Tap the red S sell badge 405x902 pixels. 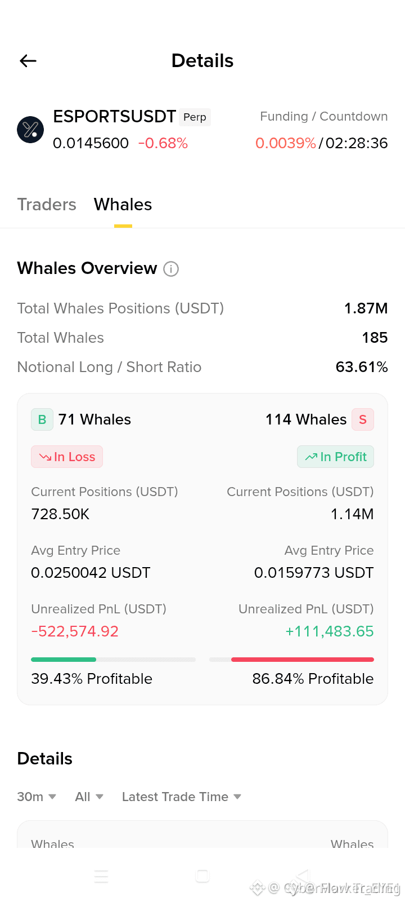363,419
